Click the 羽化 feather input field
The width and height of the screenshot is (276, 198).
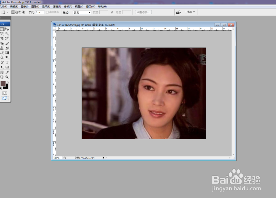point(40,12)
